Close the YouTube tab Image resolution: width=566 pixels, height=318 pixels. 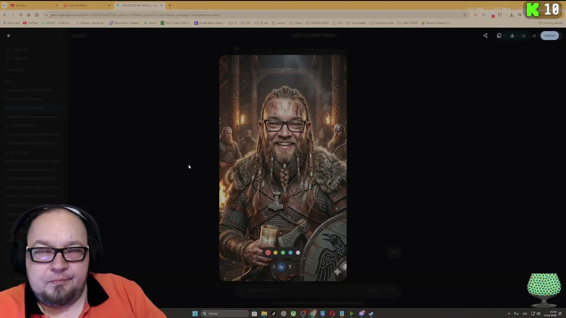point(56,5)
